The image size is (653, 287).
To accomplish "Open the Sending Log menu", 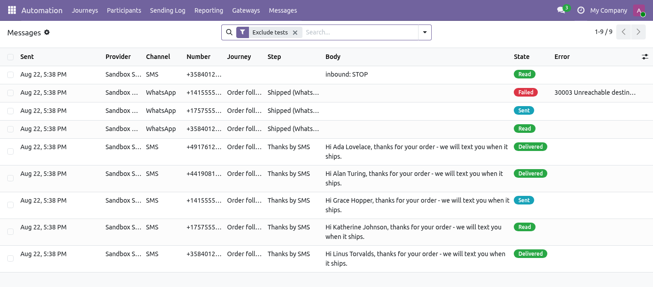I will (x=168, y=10).
